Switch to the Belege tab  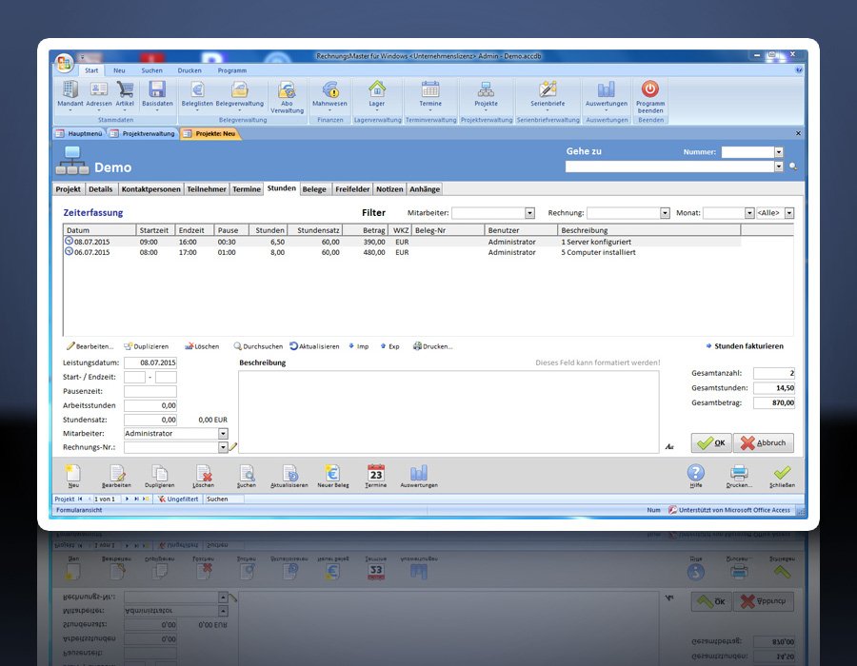(x=314, y=189)
